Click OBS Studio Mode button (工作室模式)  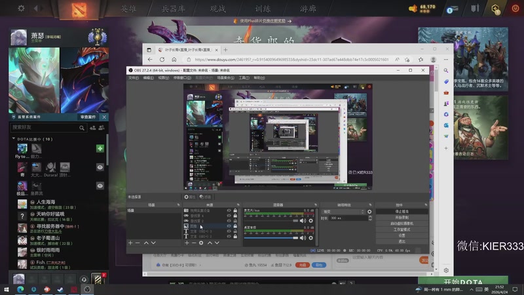point(402,229)
